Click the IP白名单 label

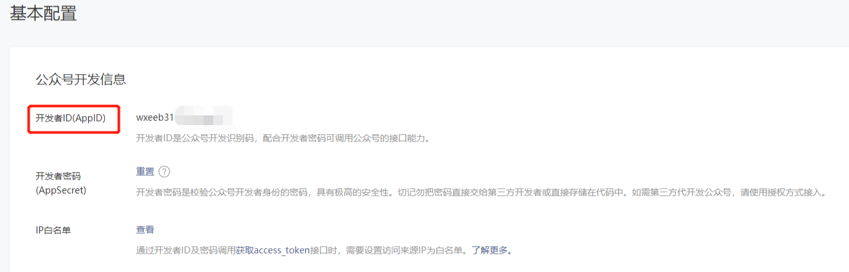[53, 230]
